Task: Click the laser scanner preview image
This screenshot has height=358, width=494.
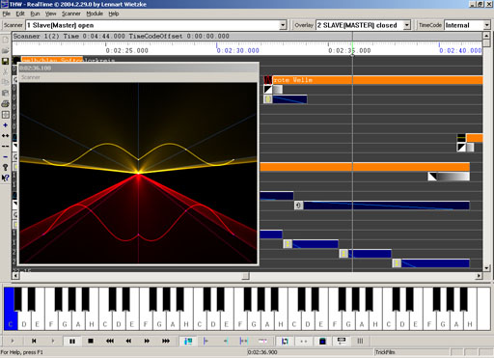Action: coord(138,173)
